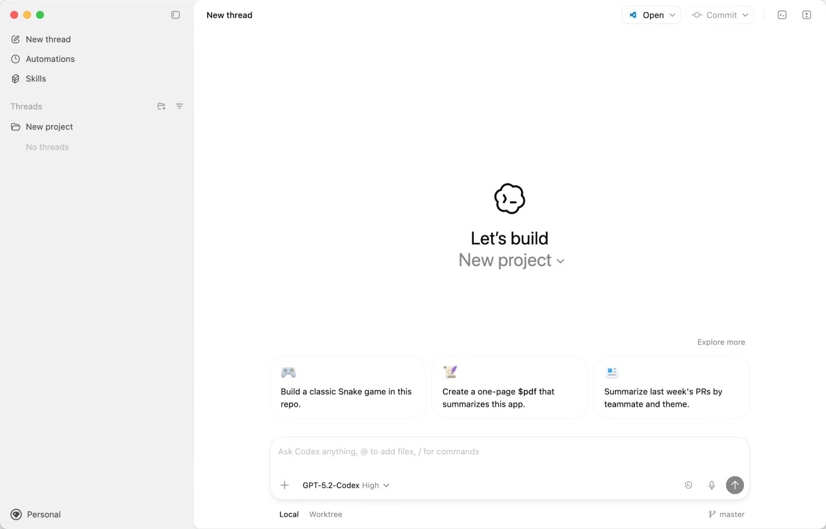Click the Codex logo above Let's build
Viewport: 826px width, 529px height.
coord(510,199)
